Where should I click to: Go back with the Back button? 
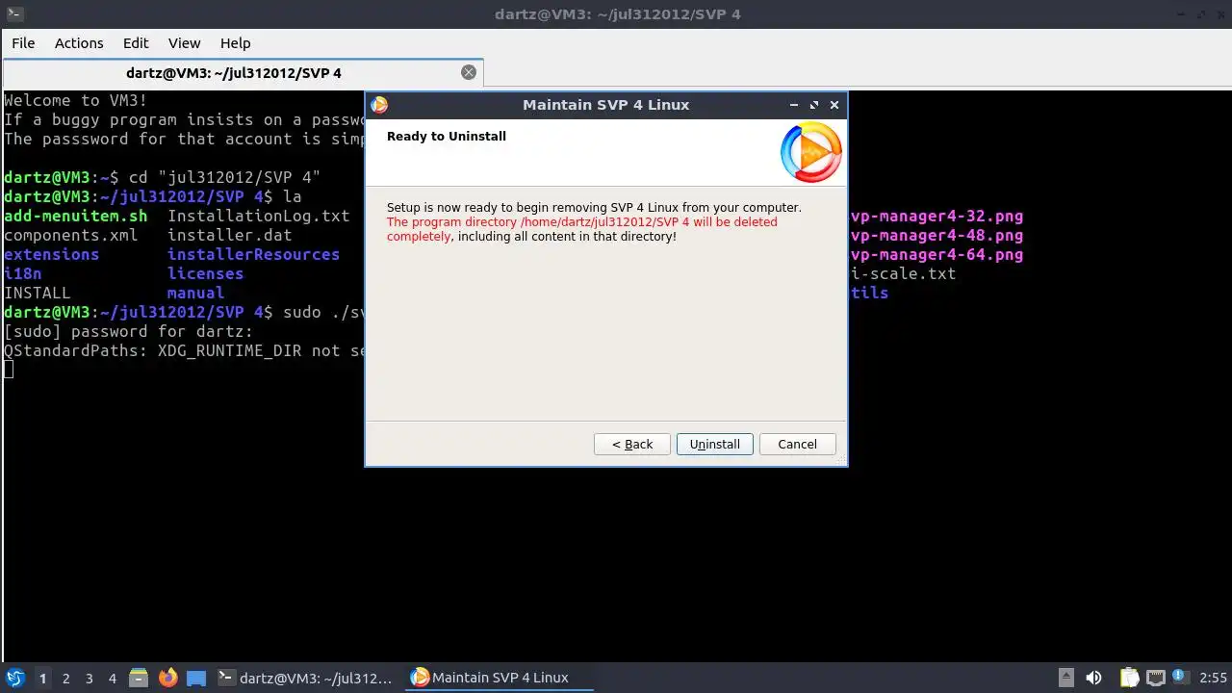[632, 444]
